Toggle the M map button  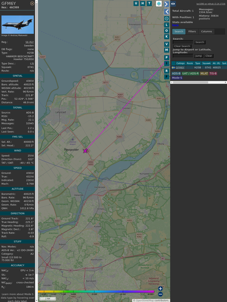pos(166,50)
